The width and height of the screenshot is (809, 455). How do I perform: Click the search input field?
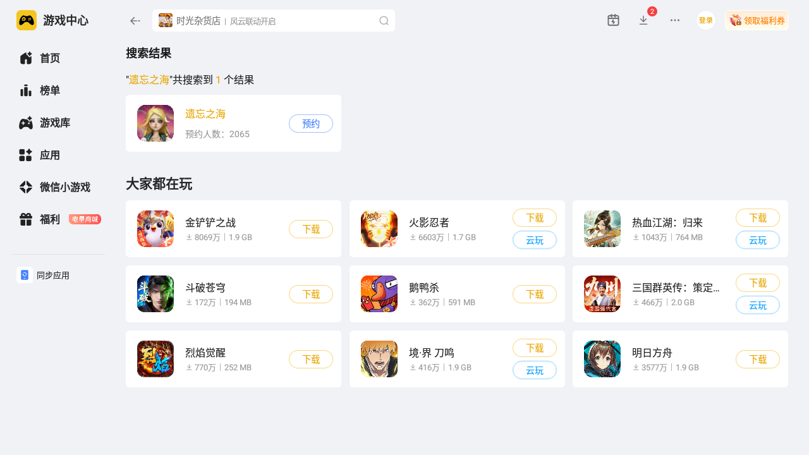tap(274, 21)
